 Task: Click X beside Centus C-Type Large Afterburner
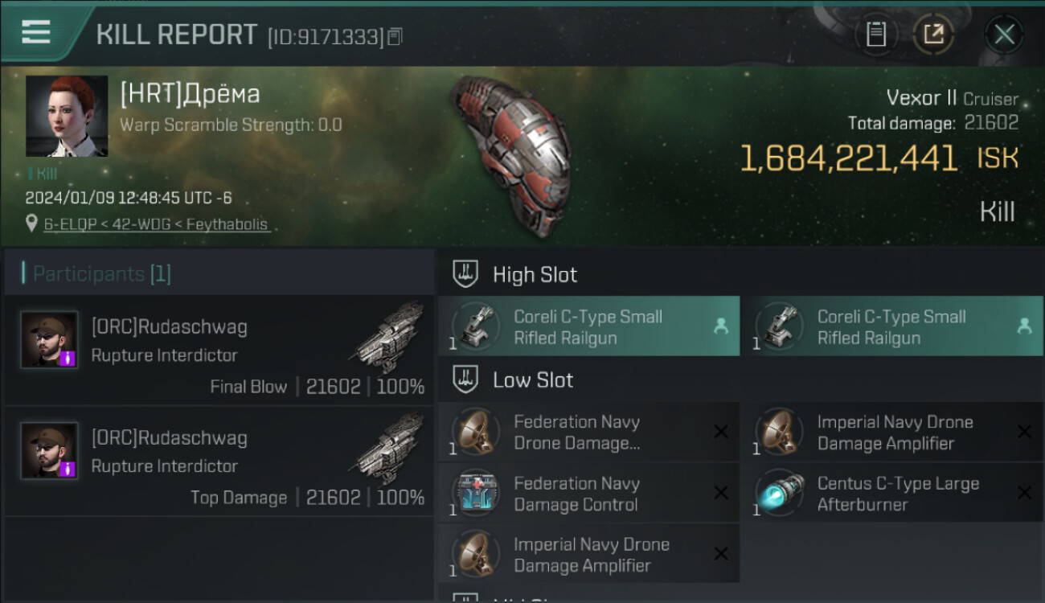(1024, 494)
